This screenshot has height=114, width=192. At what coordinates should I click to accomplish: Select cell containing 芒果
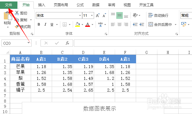20,66
